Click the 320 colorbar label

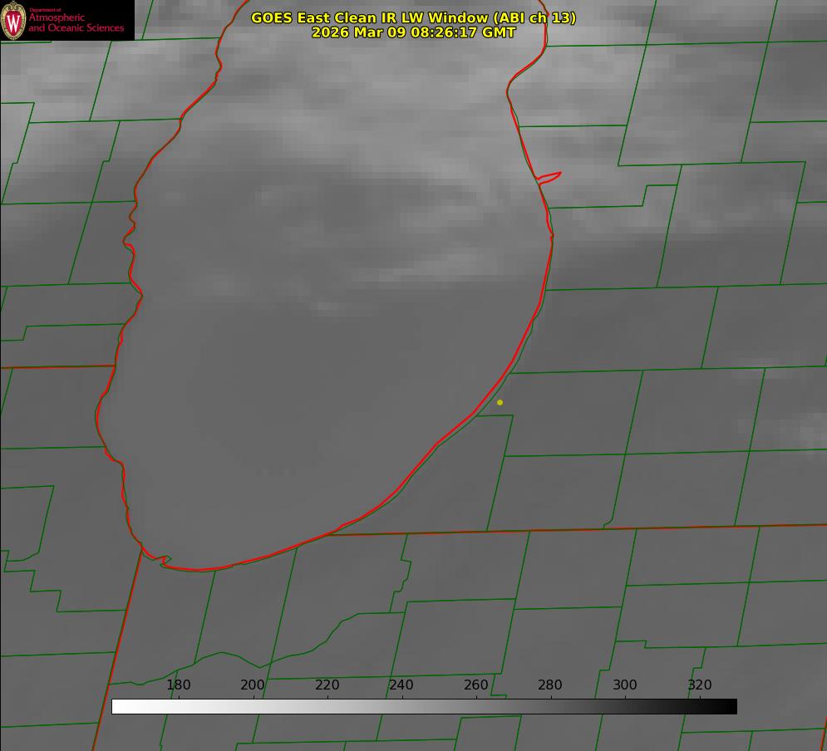[700, 685]
